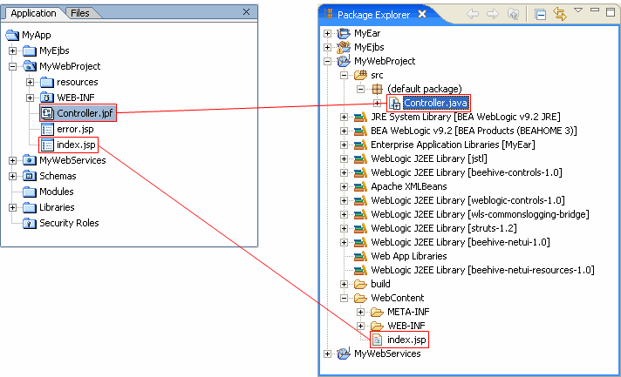Select WebLogic J2EE Library [jstl]

coord(429,158)
